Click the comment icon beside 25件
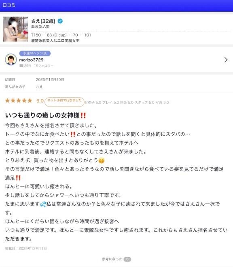The image size is (233, 267). 21,66
